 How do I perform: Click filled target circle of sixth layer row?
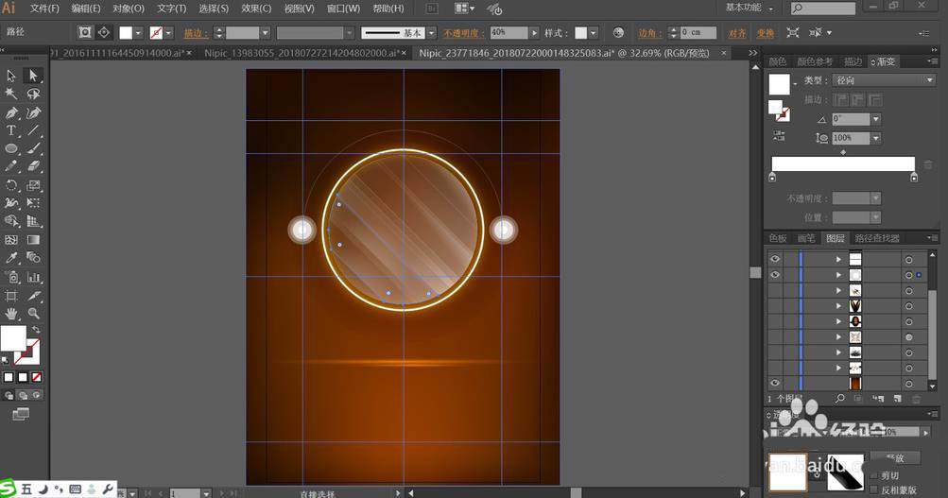[908, 337]
